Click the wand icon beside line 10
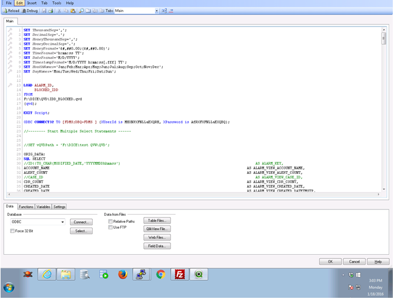 pos(10,71)
